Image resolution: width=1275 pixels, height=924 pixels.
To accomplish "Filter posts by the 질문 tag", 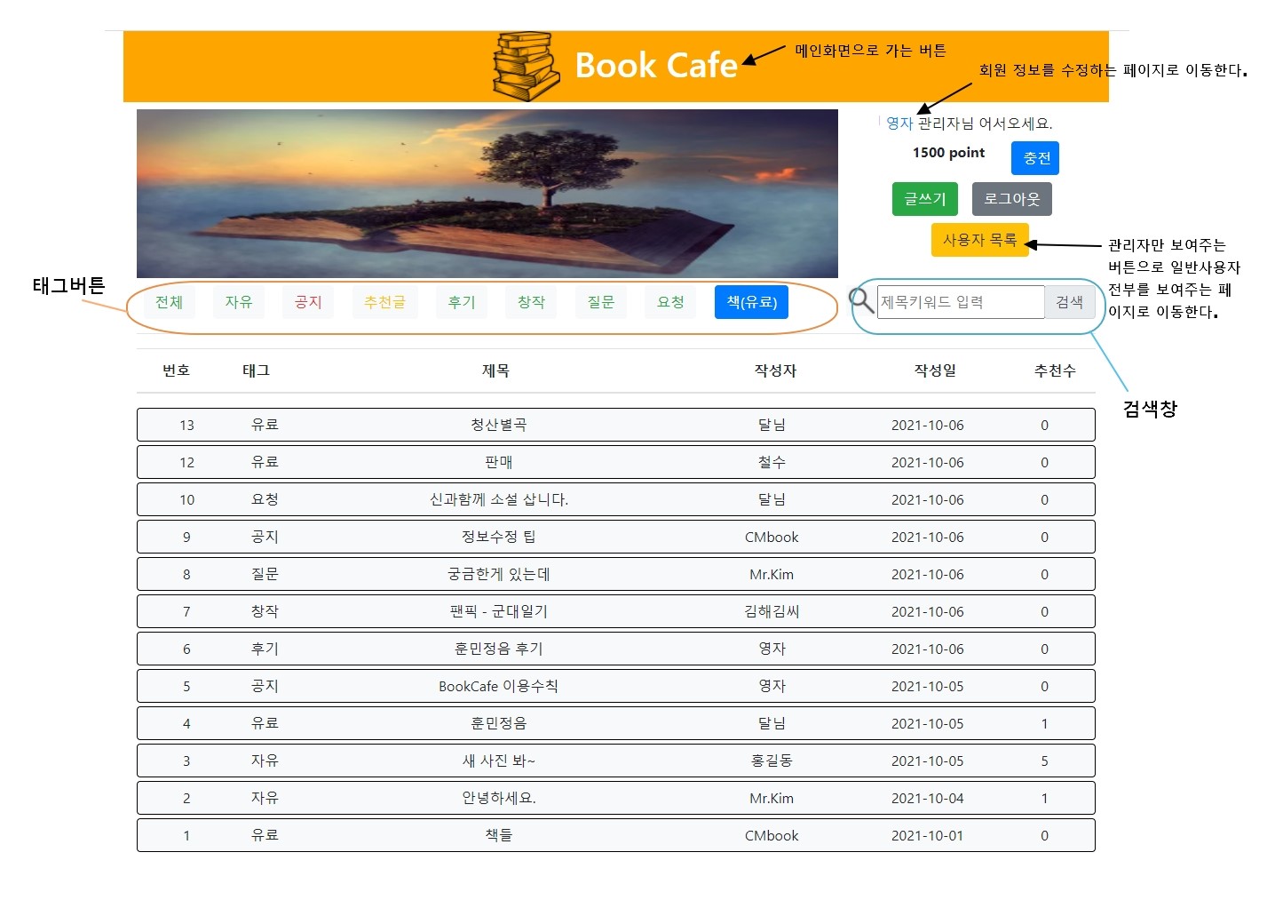I will click(600, 301).
